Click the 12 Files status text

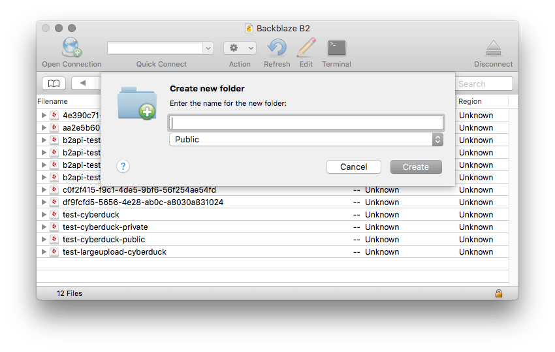pos(69,293)
